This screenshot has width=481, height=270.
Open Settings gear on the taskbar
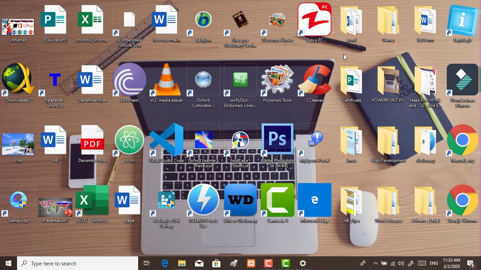point(303,263)
